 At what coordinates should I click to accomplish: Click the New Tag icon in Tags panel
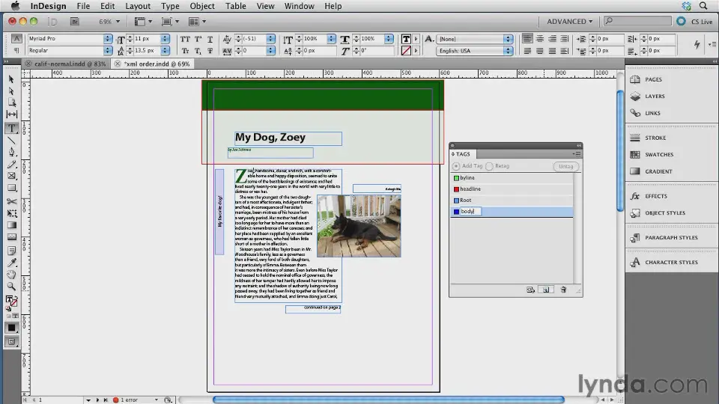pyautogui.click(x=547, y=290)
